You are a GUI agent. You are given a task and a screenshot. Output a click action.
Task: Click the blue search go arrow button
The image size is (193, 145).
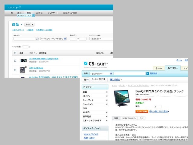coord(147,73)
